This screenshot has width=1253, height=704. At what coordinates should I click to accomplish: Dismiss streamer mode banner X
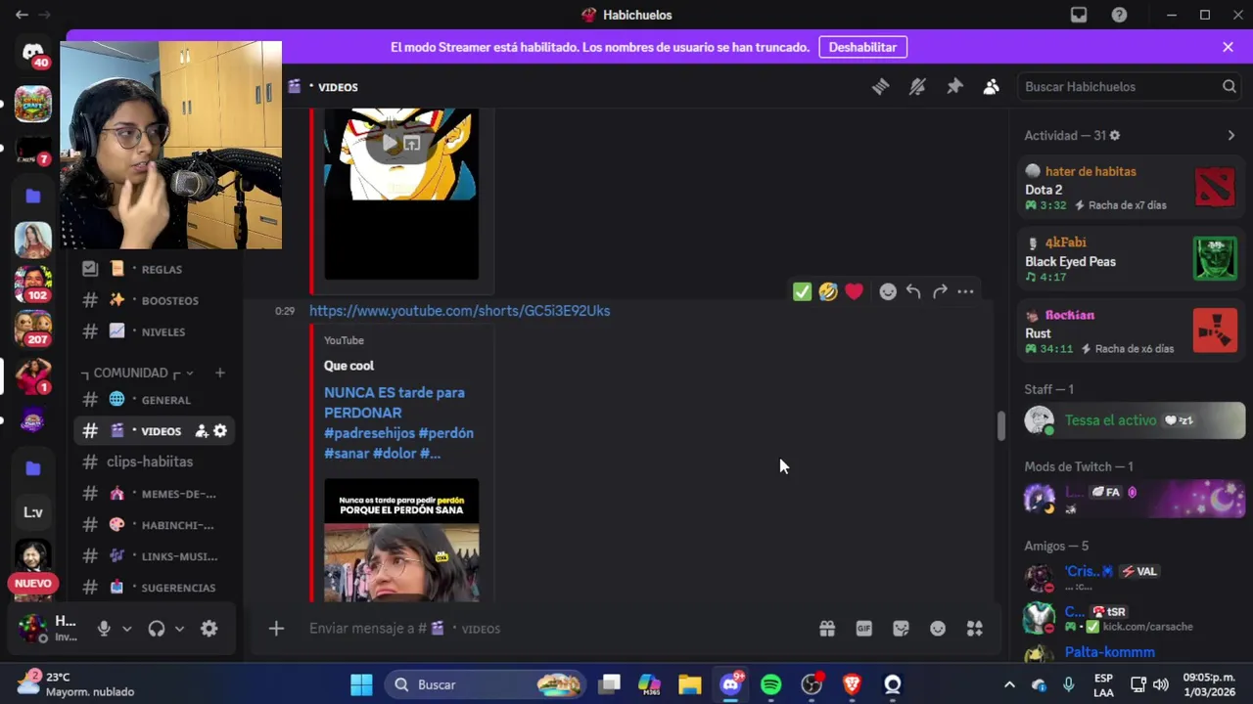(x=1228, y=47)
